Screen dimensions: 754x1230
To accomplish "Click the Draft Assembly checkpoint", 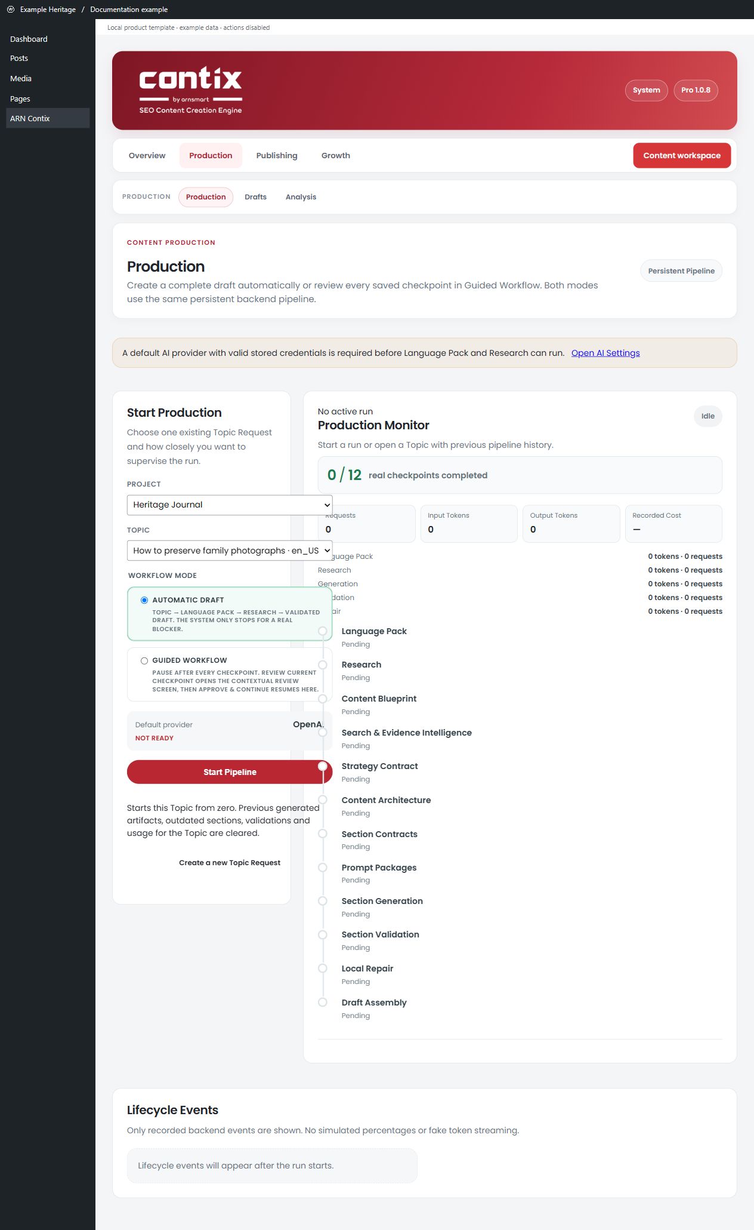I will (x=374, y=1003).
